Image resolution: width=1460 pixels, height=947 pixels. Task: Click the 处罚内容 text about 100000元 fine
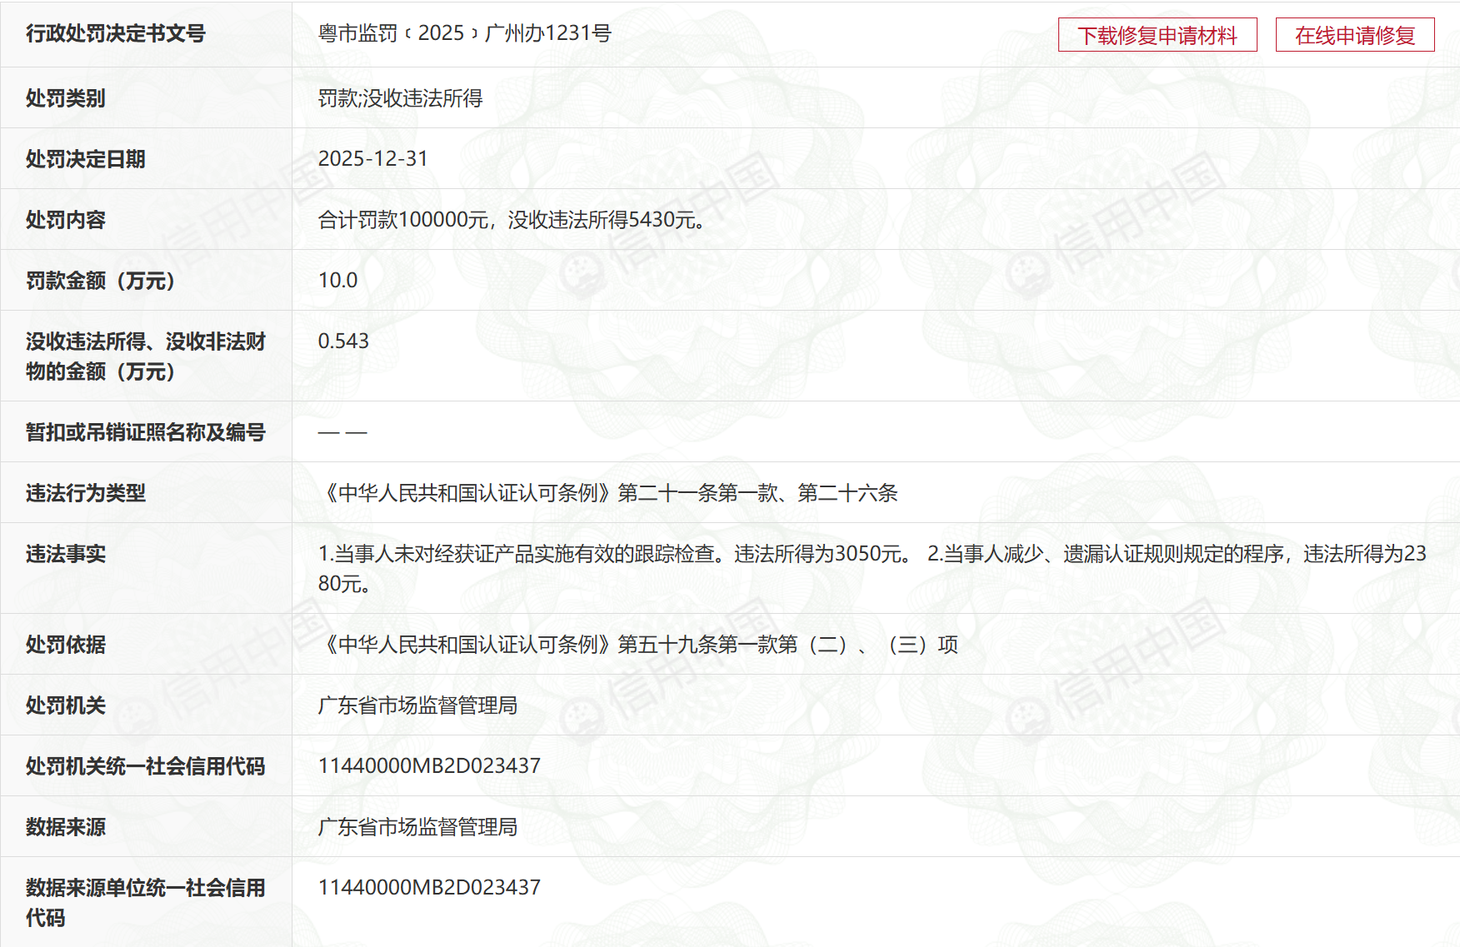[511, 220]
